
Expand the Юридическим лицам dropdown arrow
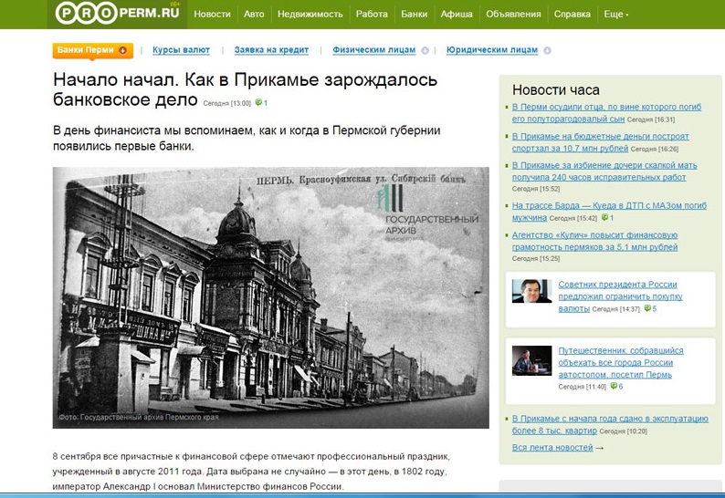pyautogui.click(x=546, y=51)
